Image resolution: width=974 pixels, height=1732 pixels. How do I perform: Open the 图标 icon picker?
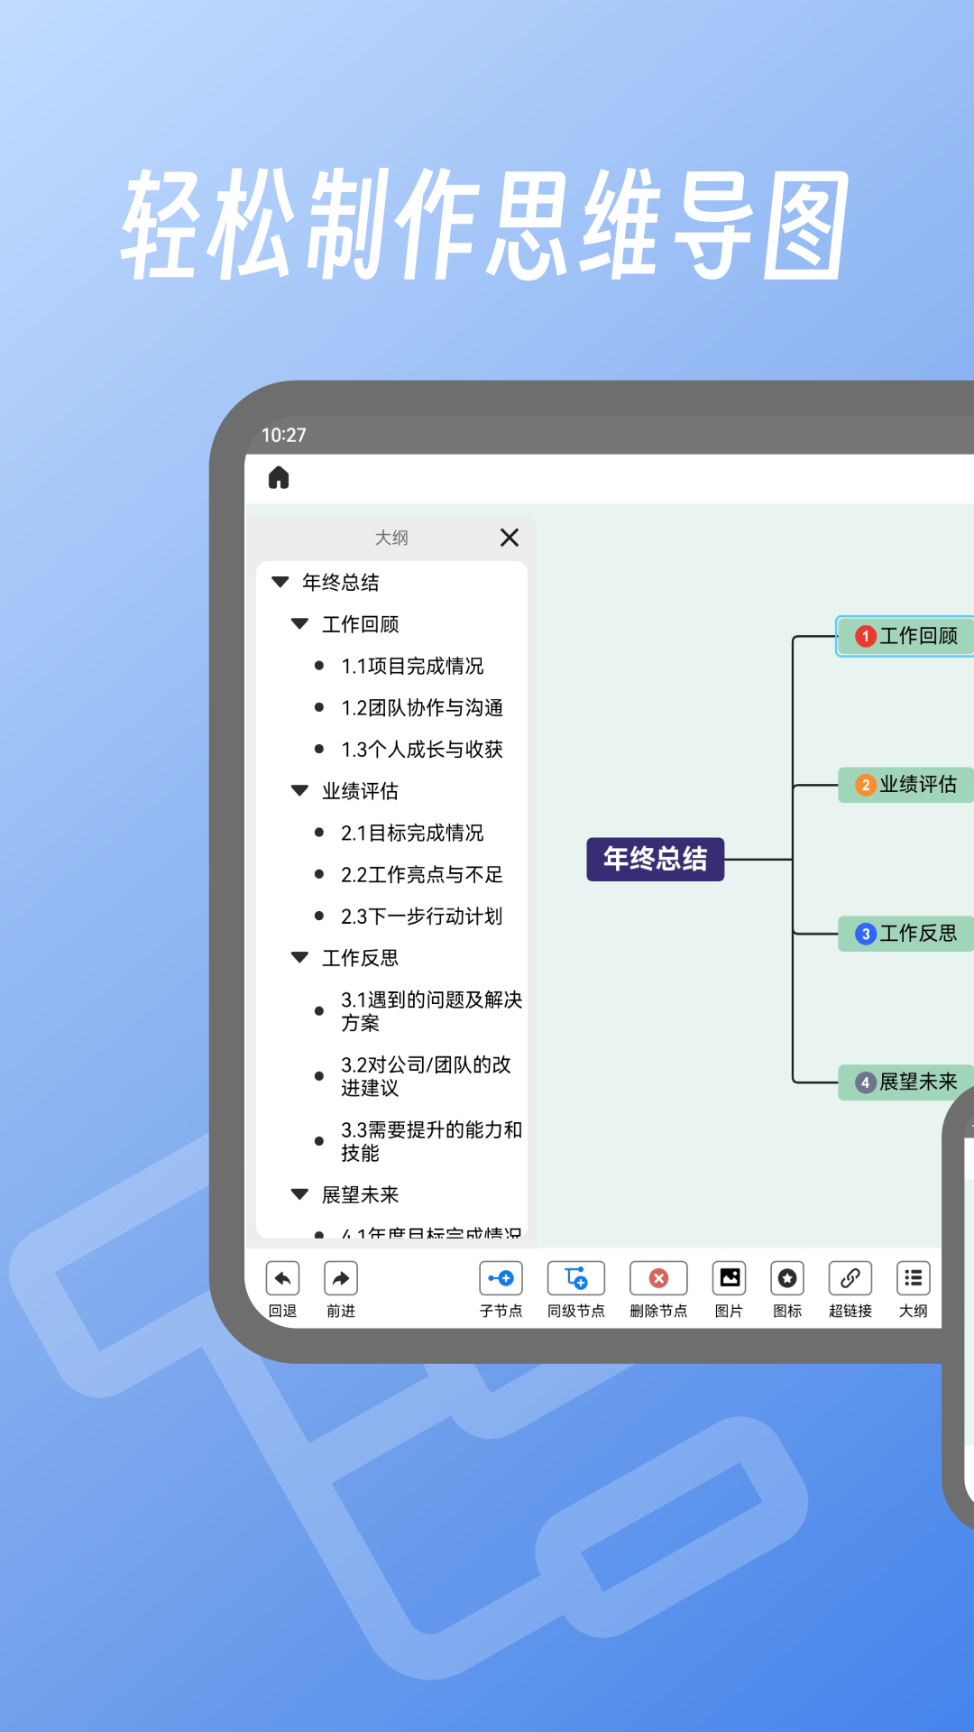coord(787,1278)
